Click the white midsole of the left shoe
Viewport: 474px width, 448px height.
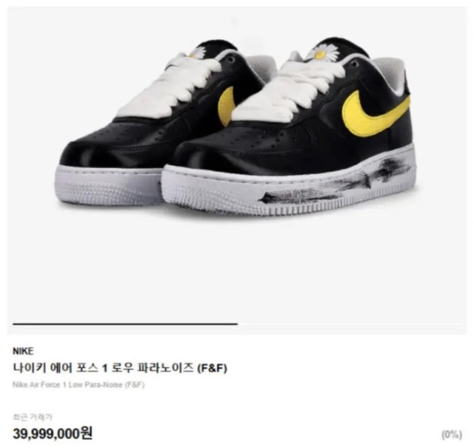[x=108, y=185]
